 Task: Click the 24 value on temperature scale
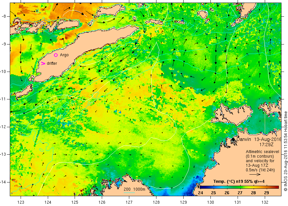point(201,193)
